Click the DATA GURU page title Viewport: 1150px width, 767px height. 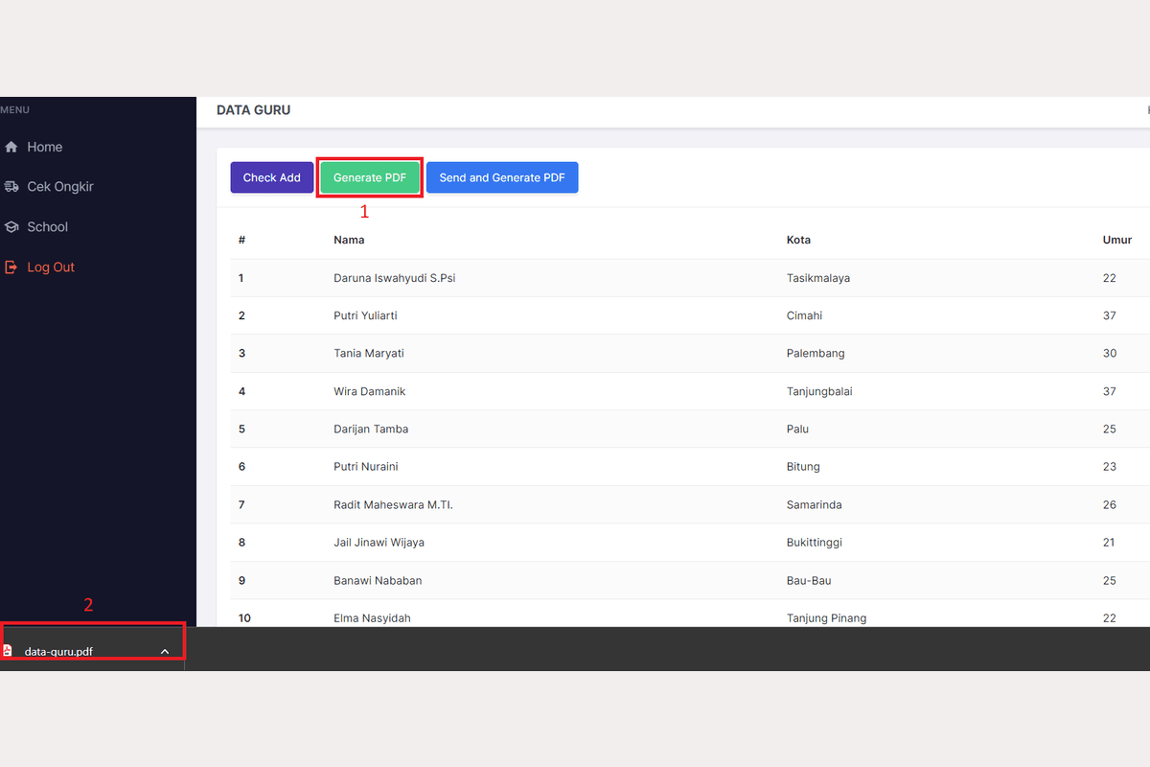(x=253, y=110)
